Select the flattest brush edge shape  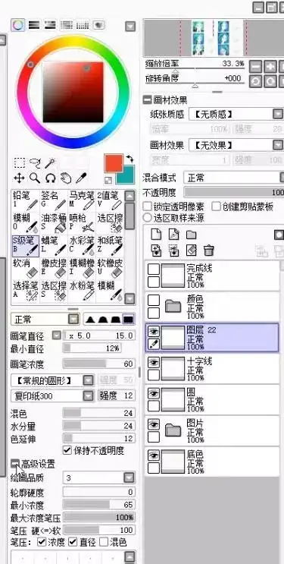(x=129, y=319)
